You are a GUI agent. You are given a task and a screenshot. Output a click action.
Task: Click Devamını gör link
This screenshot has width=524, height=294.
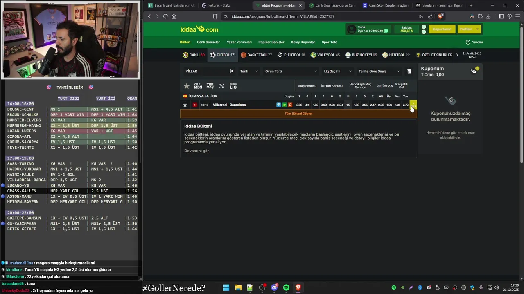coord(196,151)
